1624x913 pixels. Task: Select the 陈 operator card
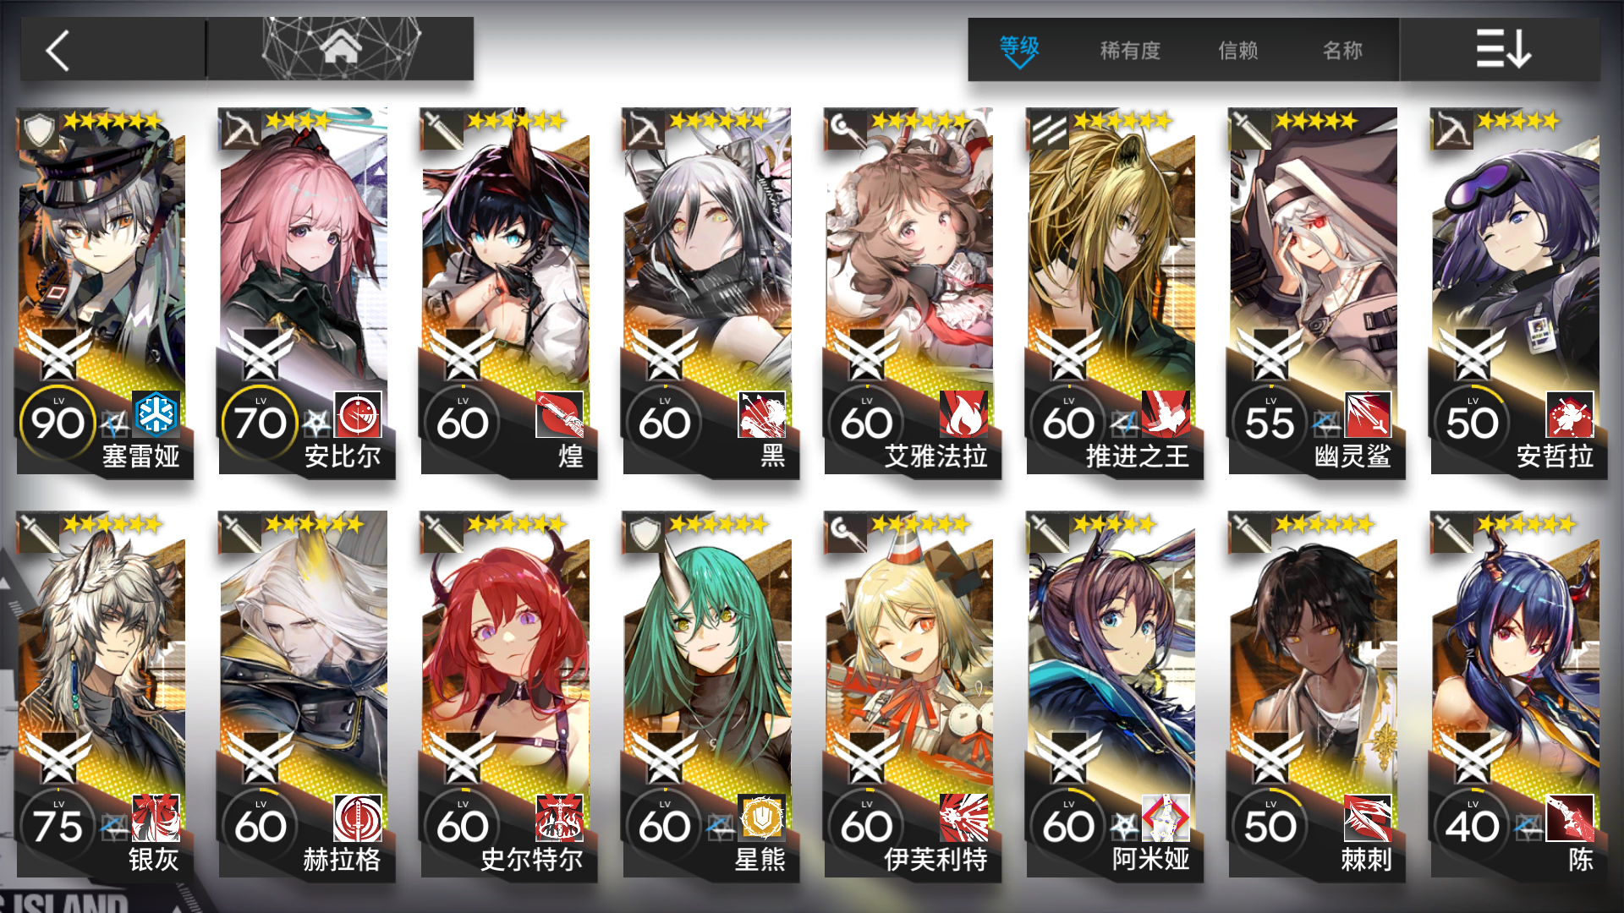tap(1517, 695)
